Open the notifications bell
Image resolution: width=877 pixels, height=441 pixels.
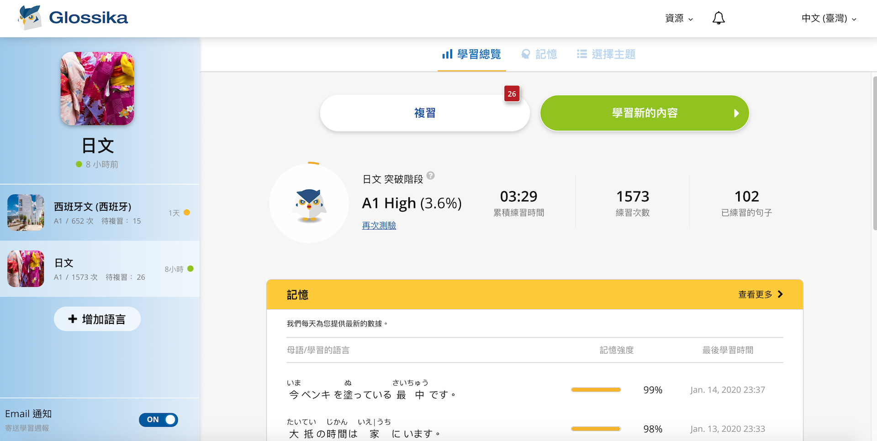point(719,18)
